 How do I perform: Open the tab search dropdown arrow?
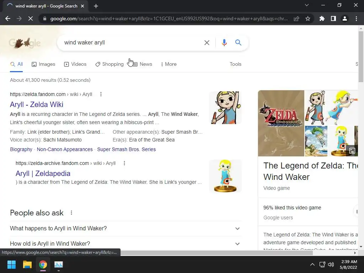(x=307, y=5)
